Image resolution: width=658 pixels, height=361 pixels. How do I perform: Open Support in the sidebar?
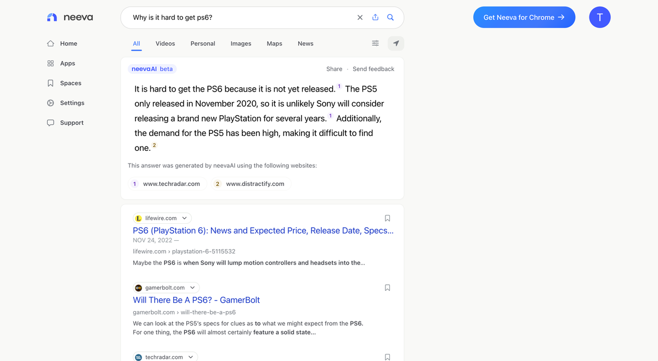coord(72,123)
